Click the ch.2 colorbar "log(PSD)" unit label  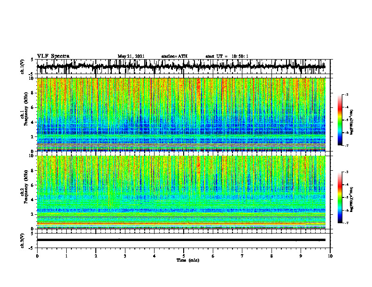[x=352, y=200]
